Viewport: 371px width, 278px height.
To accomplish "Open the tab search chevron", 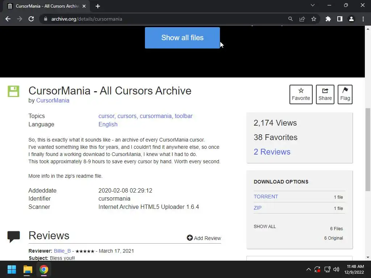I will click(x=313, y=5).
